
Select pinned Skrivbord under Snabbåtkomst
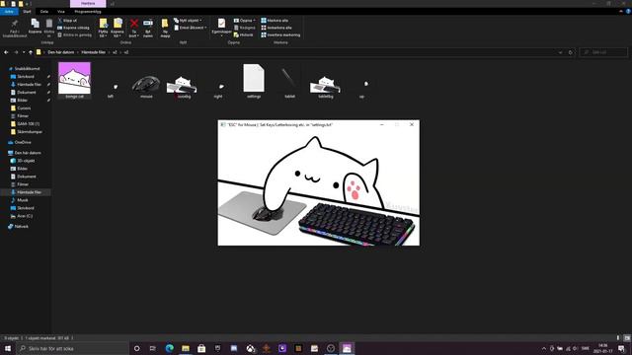(25, 77)
